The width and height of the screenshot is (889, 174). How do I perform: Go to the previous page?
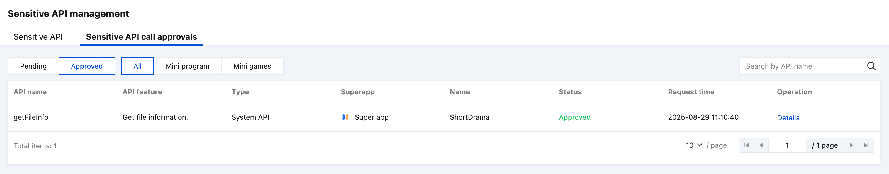[x=761, y=145]
